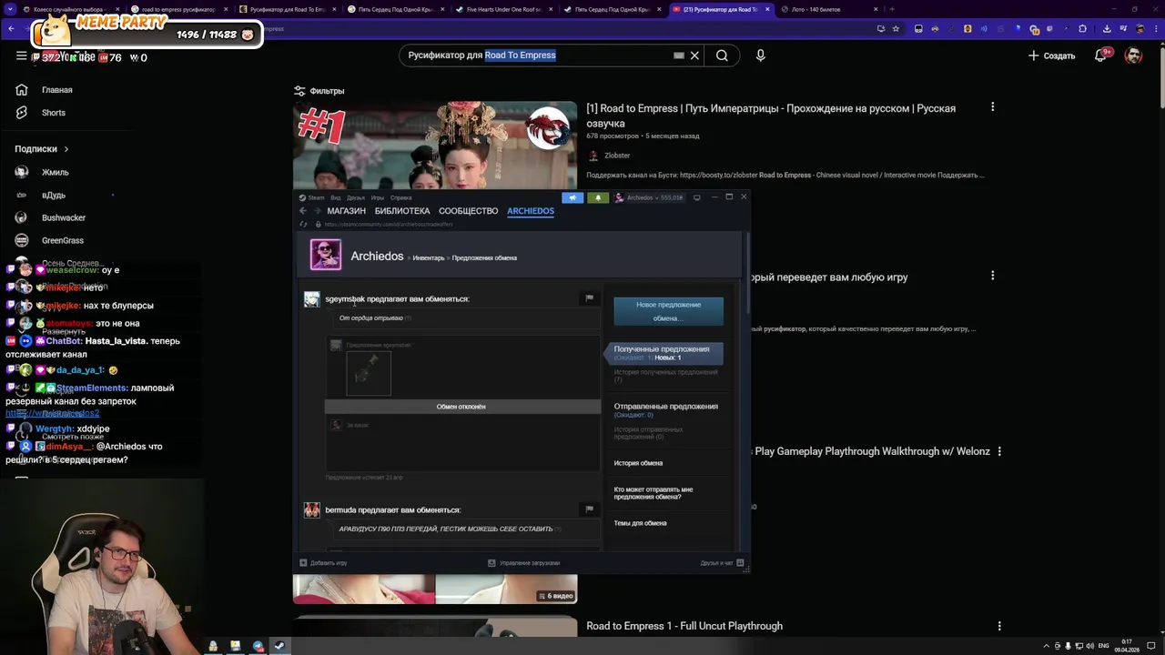Viewport: 1165px width, 655px height.
Task: Click the YouTube search magnifier button
Action: pos(722,55)
